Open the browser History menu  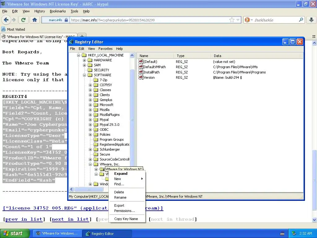tap(39, 11)
